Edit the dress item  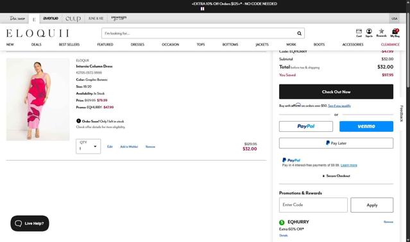pos(110,147)
